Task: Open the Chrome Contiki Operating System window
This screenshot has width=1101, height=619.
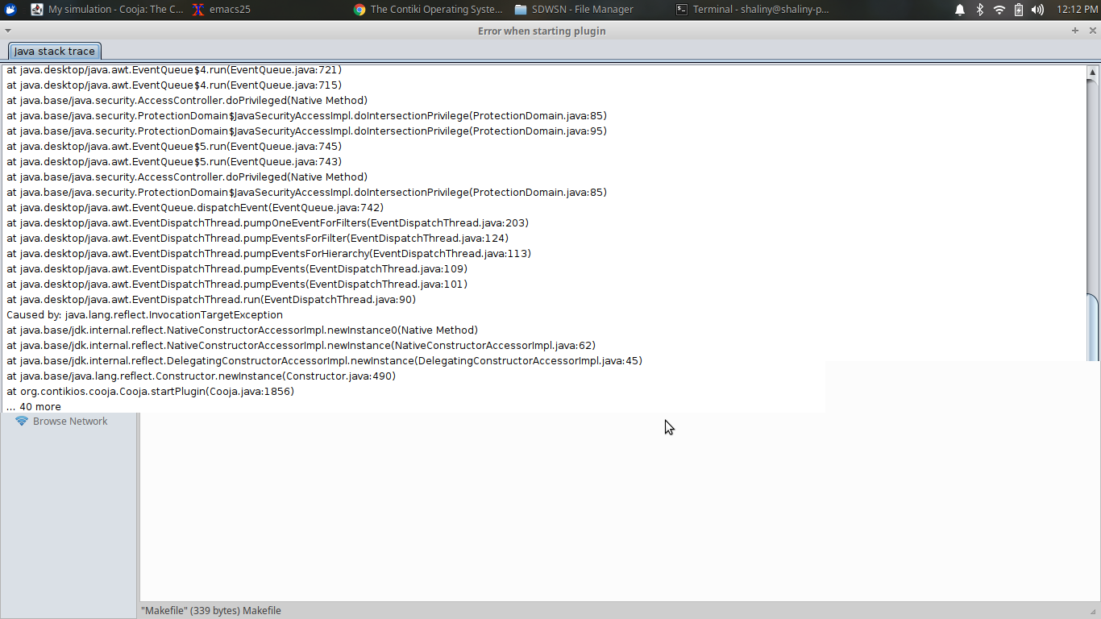Action: pyautogui.click(x=428, y=10)
